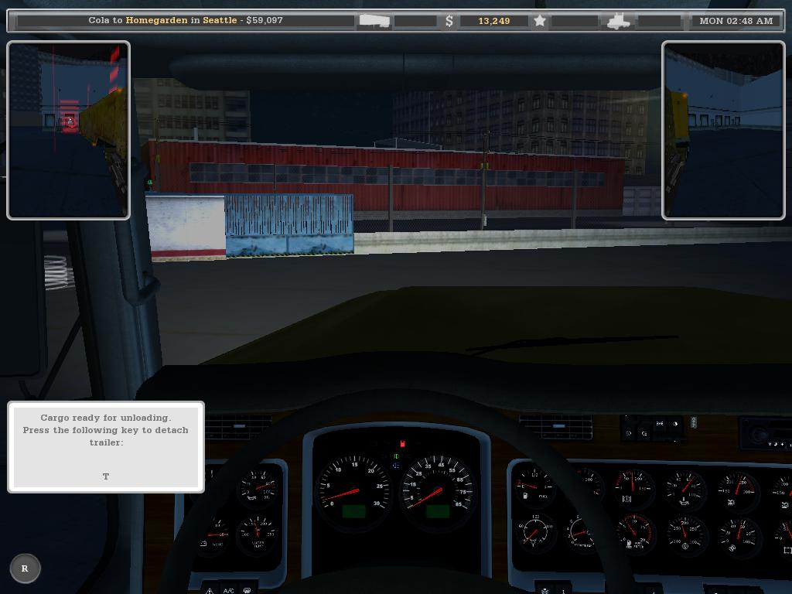The image size is (792, 594).
Task: Click the trailer icon in the top bar
Action: 374,21
